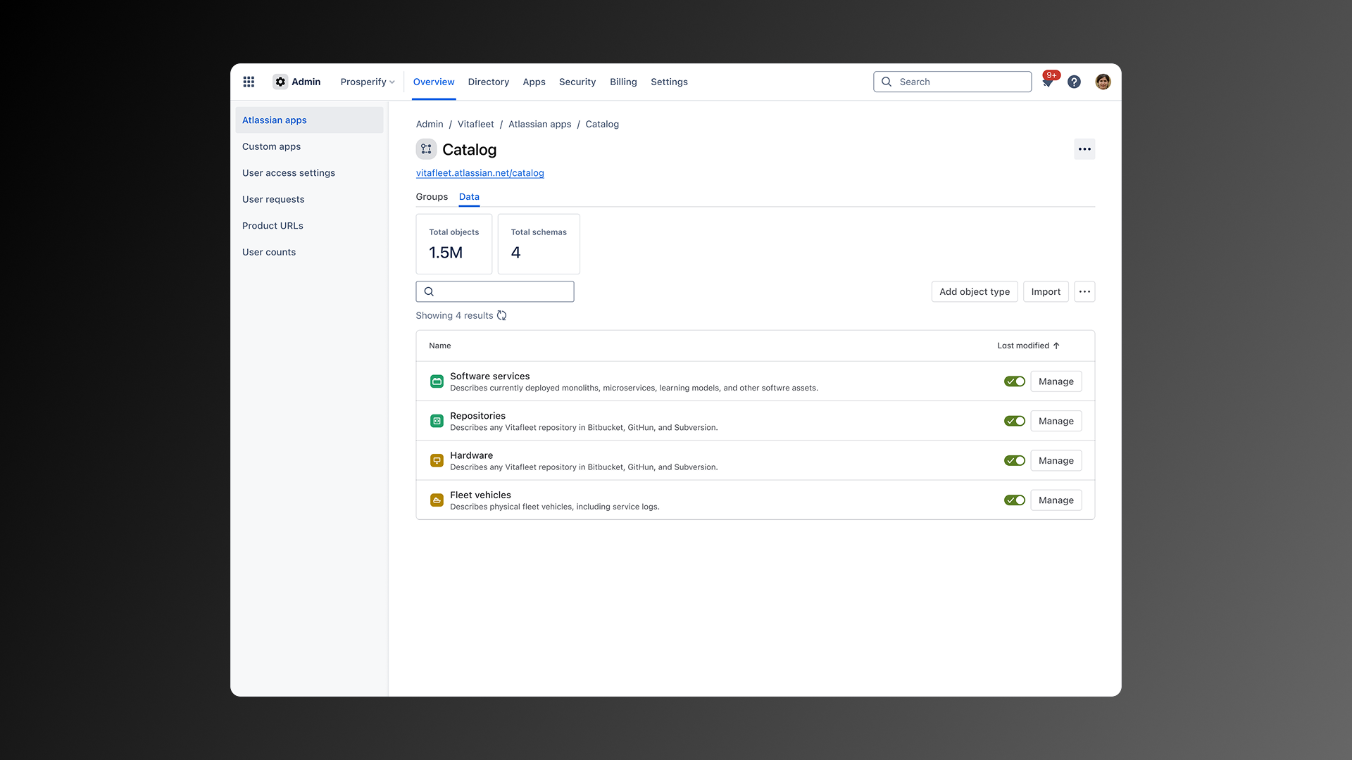The height and width of the screenshot is (760, 1352).
Task: Open vitafleet.atlassian.net/catalog link
Action: [x=480, y=173]
